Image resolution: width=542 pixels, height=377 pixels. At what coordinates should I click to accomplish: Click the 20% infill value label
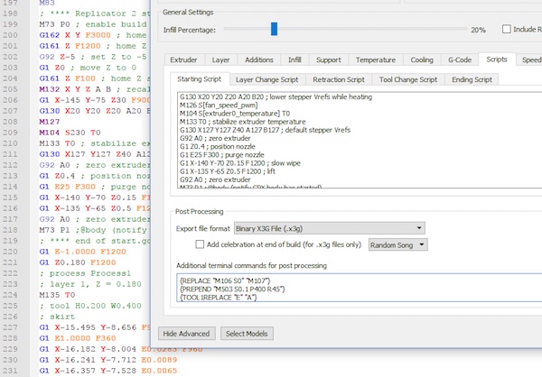pos(478,30)
